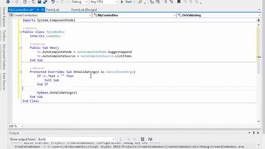Viewport: 265px width, 149px height.
Task: Click 'Imports System.ComponentModel' line
Action: (x=49, y=20)
